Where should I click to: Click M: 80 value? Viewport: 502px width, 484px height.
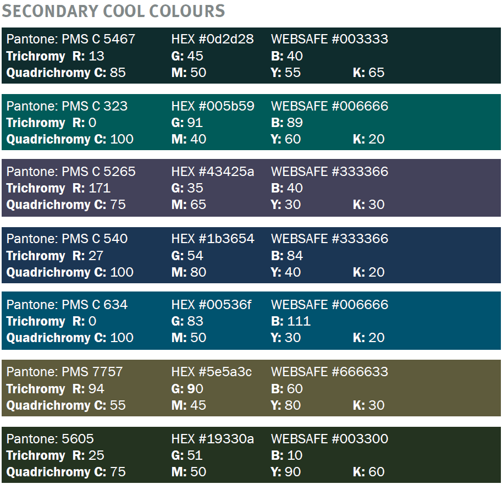[x=189, y=272]
